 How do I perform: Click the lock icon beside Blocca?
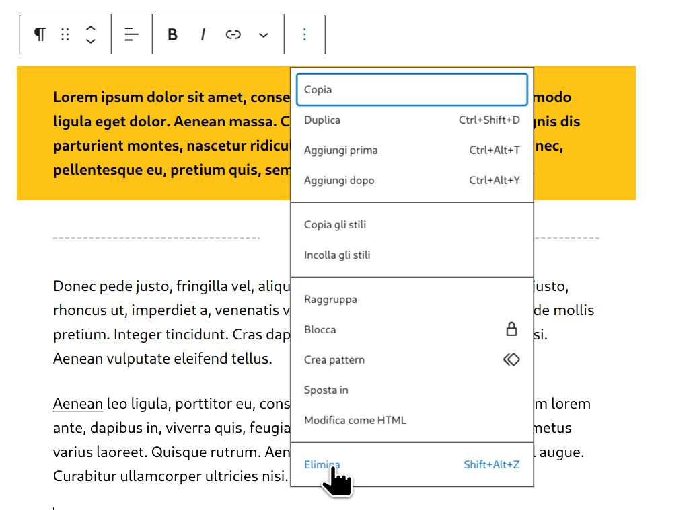511,329
